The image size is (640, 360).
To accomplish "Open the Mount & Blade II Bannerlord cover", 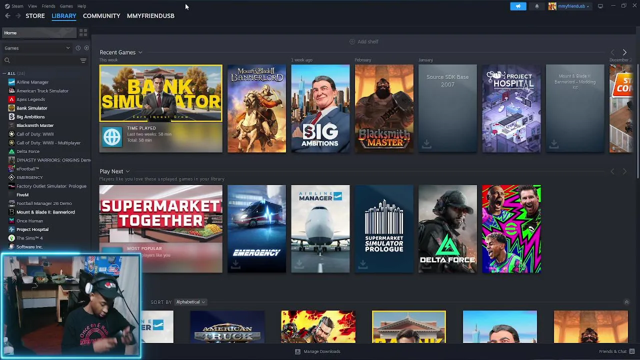I will pos(256,108).
